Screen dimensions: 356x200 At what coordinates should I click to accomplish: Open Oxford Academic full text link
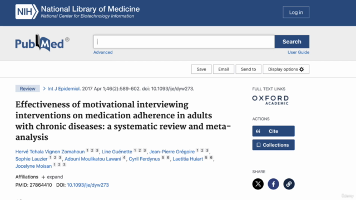(x=270, y=100)
